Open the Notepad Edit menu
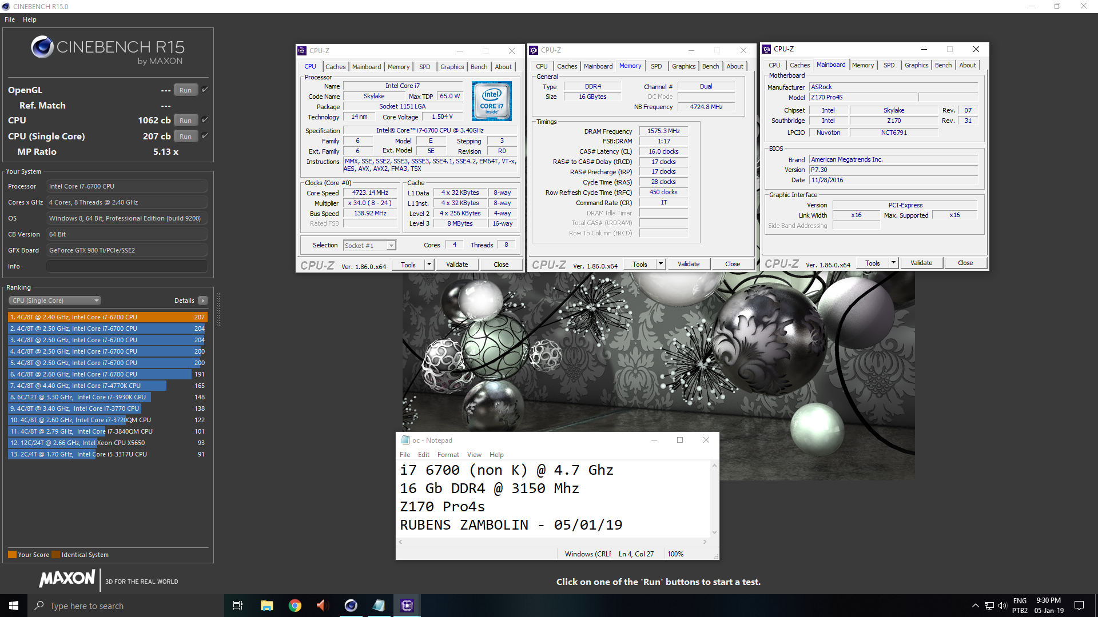Image resolution: width=1098 pixels, height=617 pixels. click(424, 455)
